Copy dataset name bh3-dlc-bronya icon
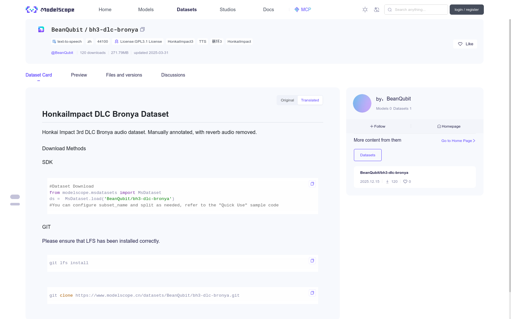The width and height of the screenshot is (511, 319). (142, 29)
